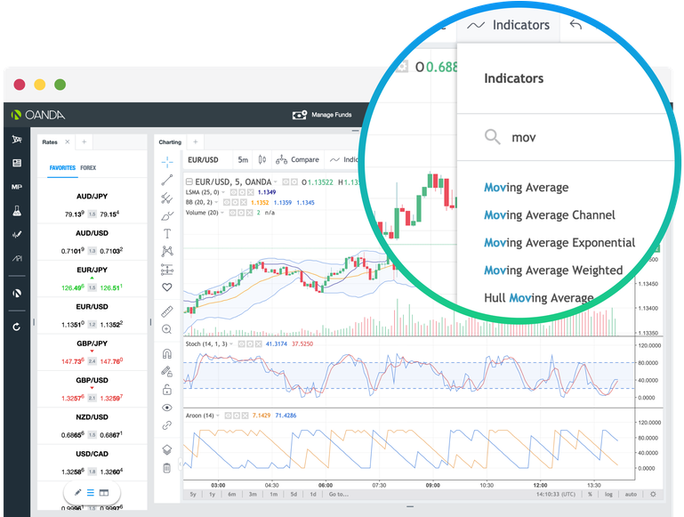This screenshot has height=517, width=684.
Task: Select Hull Moving Average
Action: coord(539,298)
